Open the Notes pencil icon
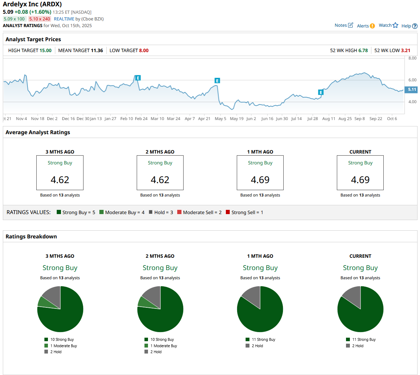Image resolution: width=420 pixels, height=375 pixels. click(x=350, y=25)
